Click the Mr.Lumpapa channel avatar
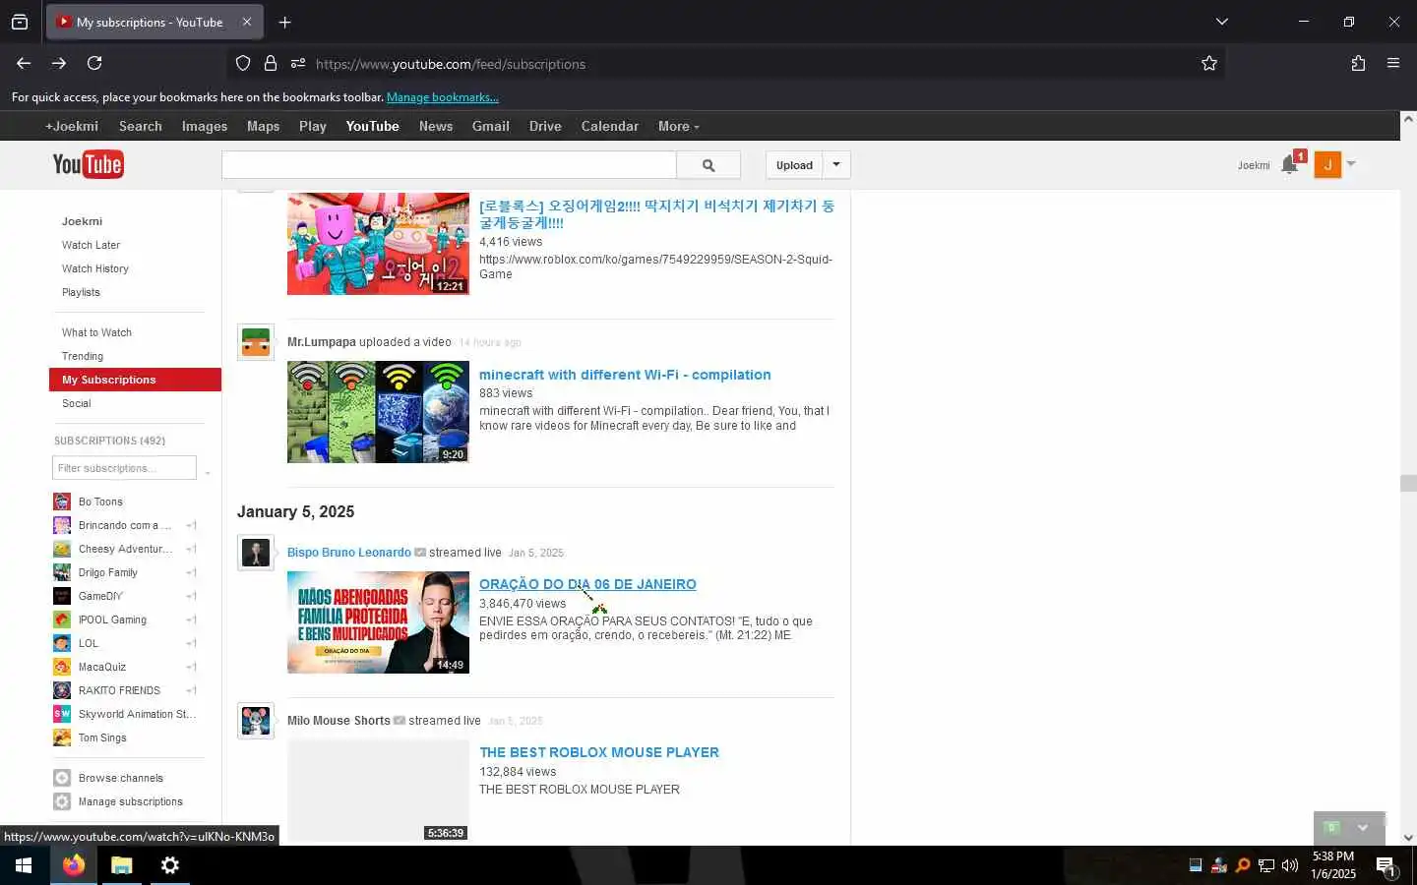The width and height of the screenshot is (1417, 885). click(x=256, y=342)
